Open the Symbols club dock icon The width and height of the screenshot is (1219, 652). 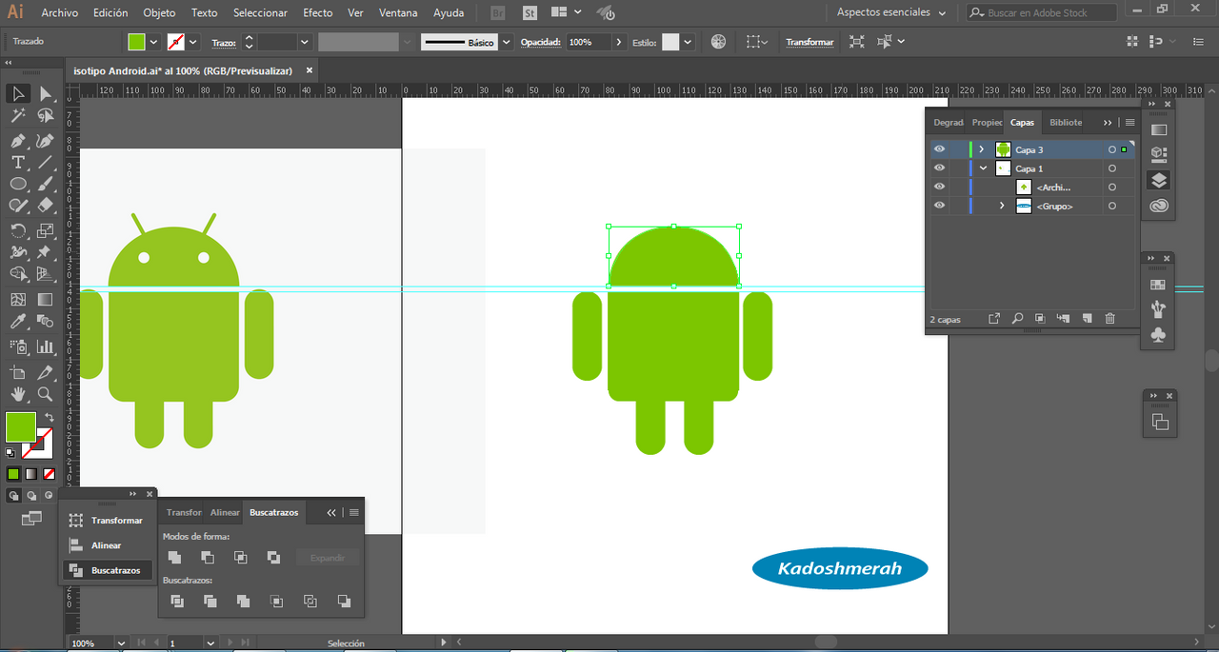click(1158, 335)
